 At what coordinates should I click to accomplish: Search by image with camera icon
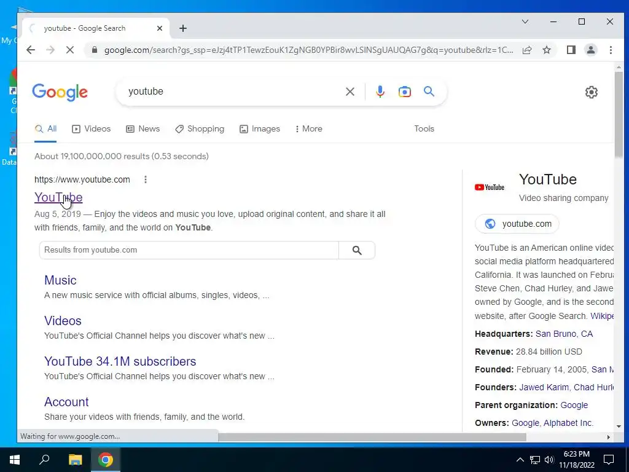pos(404,92)
